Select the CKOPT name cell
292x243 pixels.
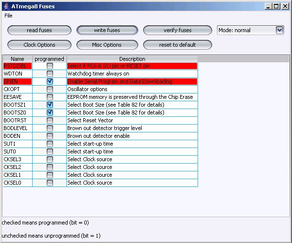[18, 89]
